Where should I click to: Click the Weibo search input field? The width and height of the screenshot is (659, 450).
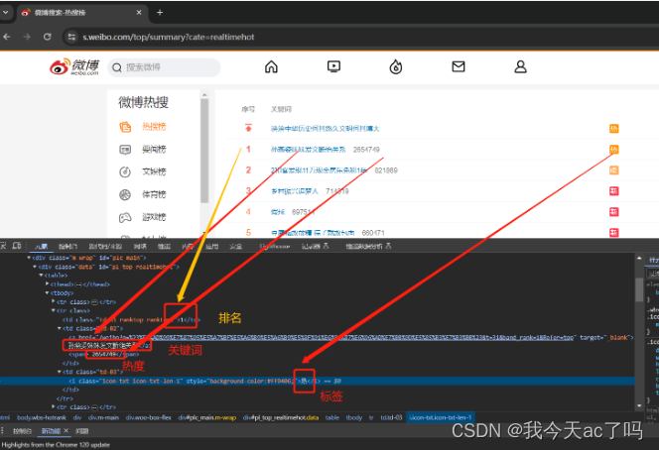(x=164, y=67)
